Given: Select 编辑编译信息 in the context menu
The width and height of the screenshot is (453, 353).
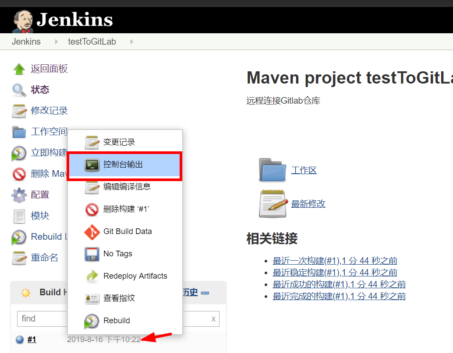Looking at the screenshot, I should [x=125, y=187].
